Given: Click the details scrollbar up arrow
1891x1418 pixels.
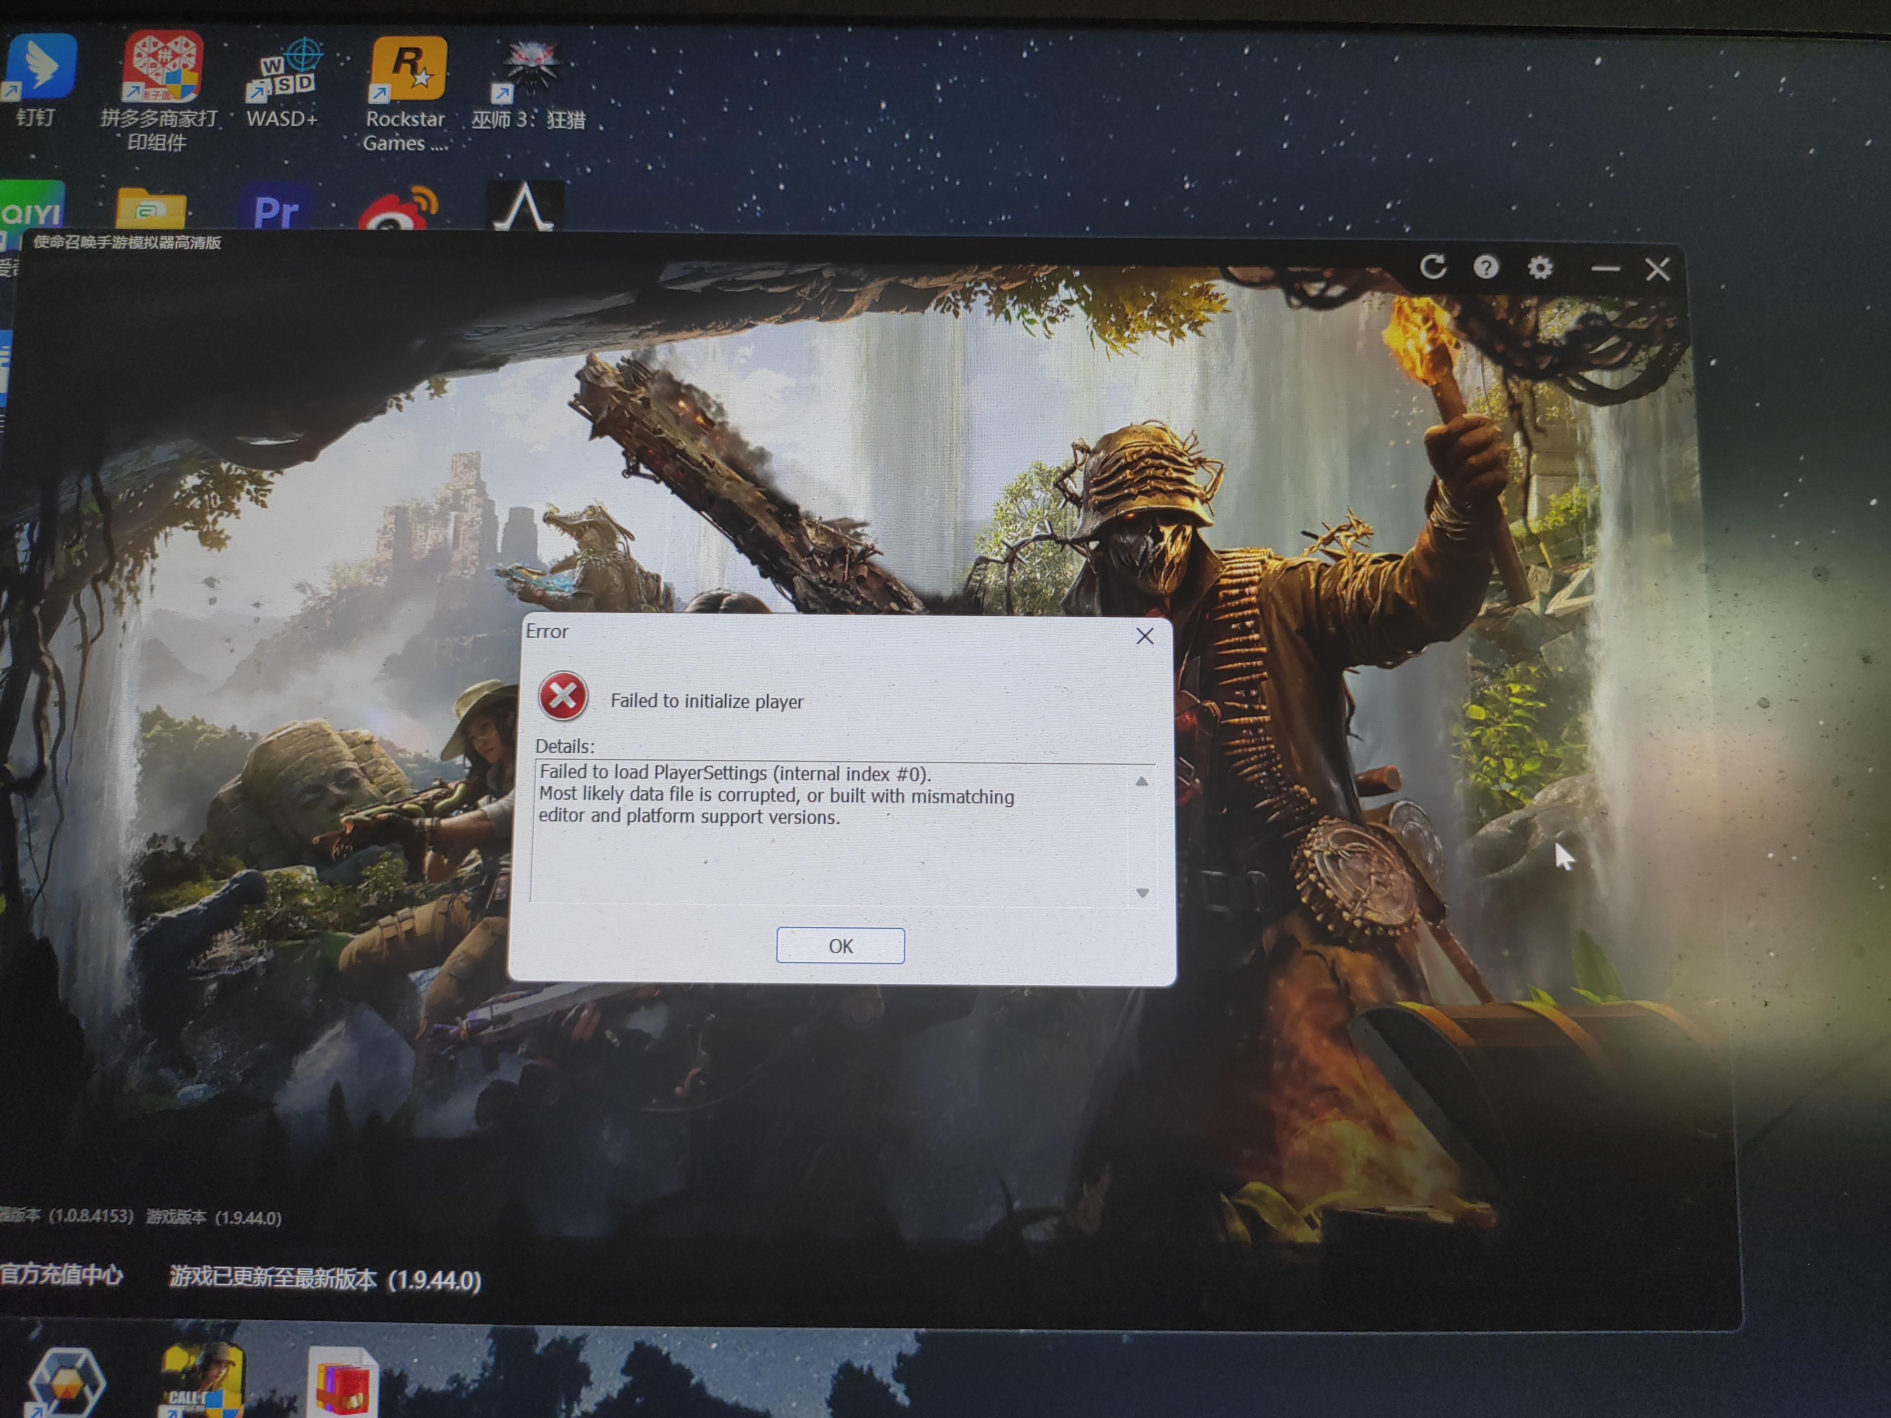Looking at the screenshot, I should coord(1141,781).
